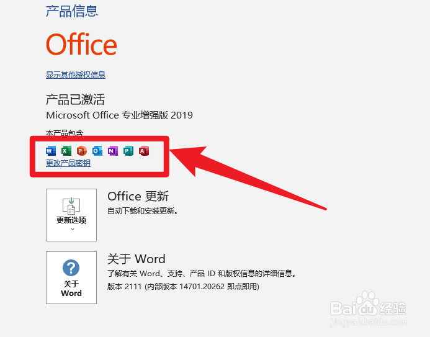430x337 pixels.
Task: Click the 关于 Word button
Action: pos(71,277)
